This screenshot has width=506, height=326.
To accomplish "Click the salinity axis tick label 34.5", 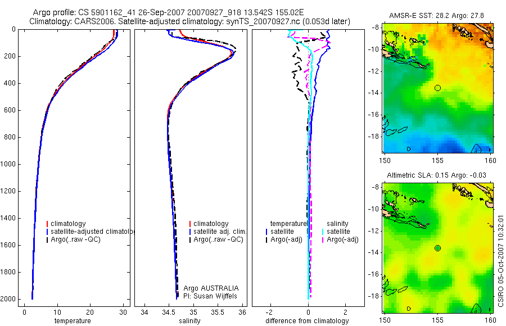I will 169,313.
